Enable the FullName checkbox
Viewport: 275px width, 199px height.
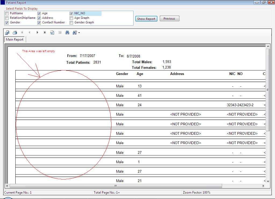7,13
